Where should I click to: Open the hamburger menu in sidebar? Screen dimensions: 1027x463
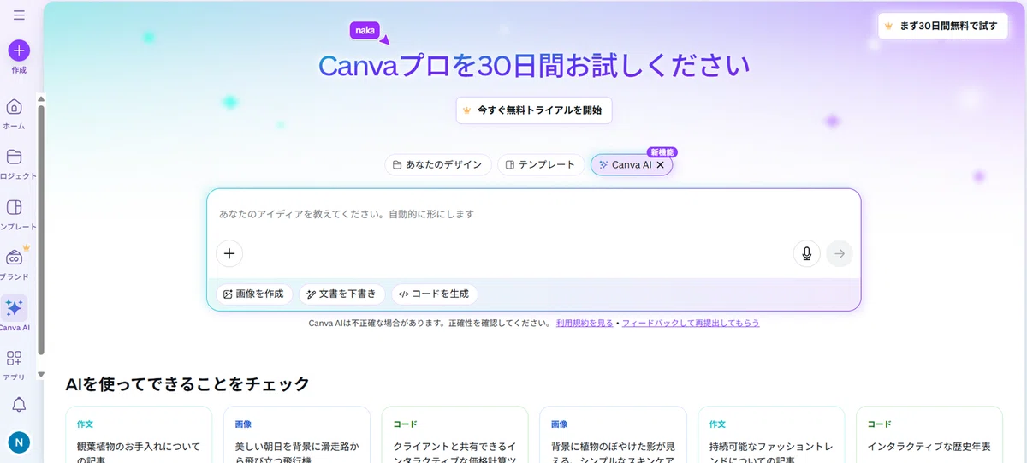coord(19,15)
